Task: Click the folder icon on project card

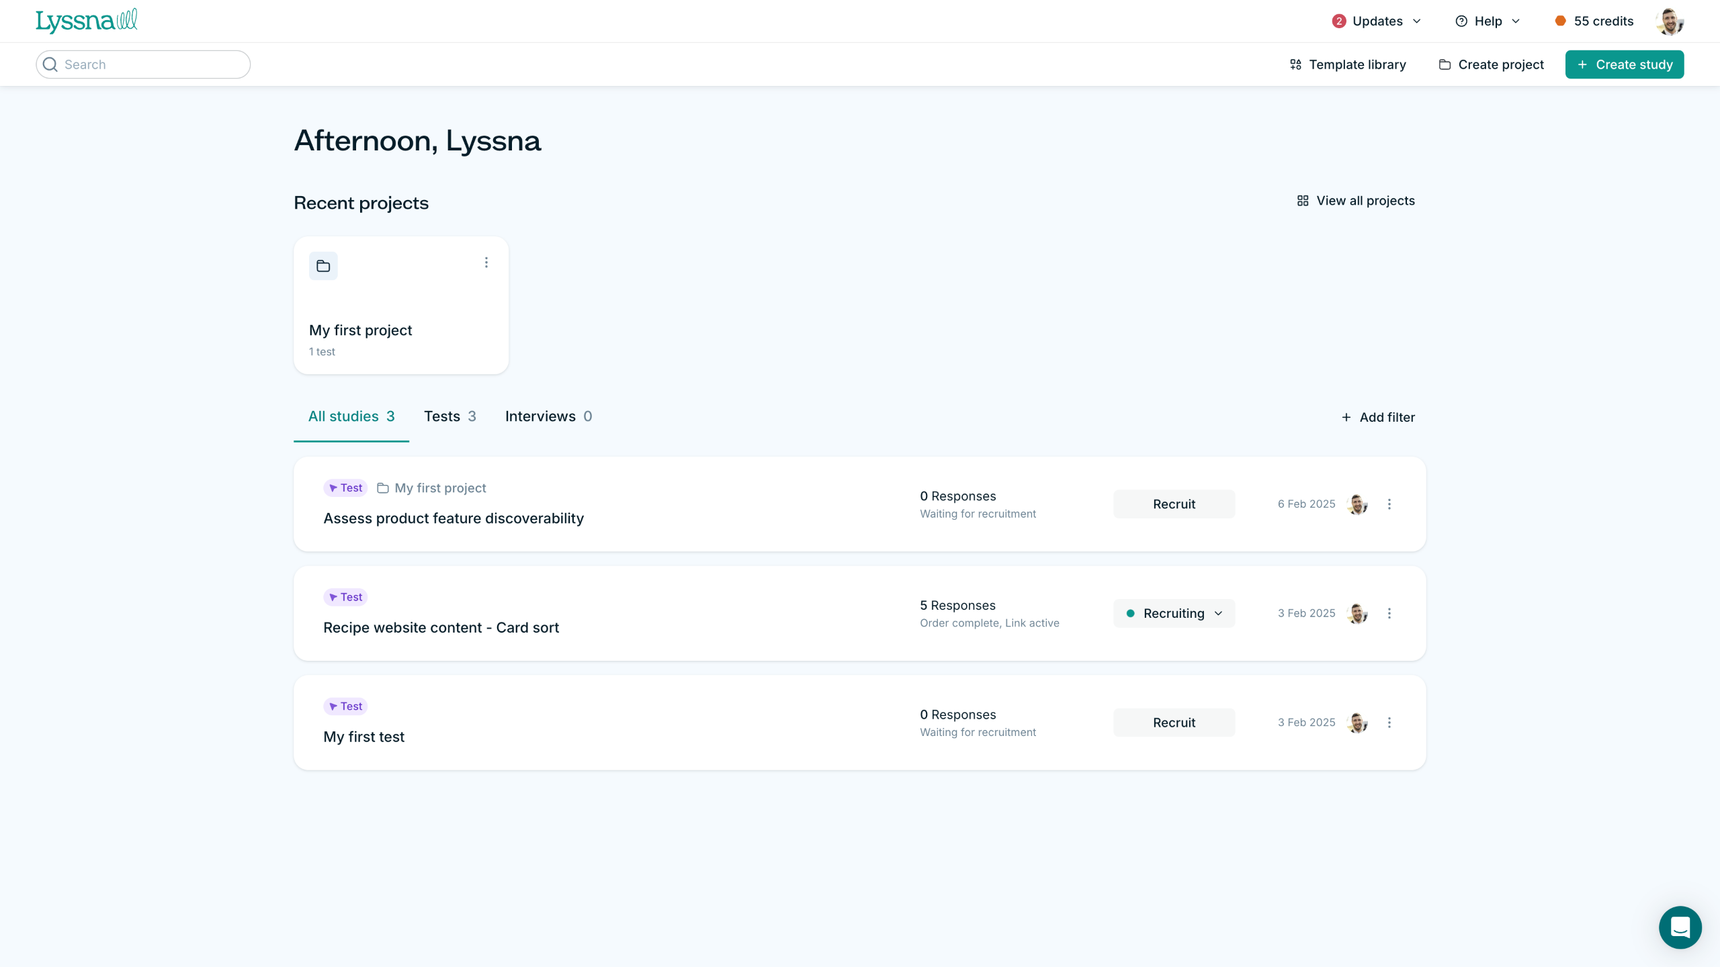Action: (x=323, y=266)
